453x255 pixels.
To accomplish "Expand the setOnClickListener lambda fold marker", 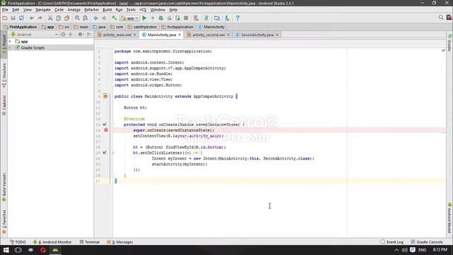I will 113,153.
